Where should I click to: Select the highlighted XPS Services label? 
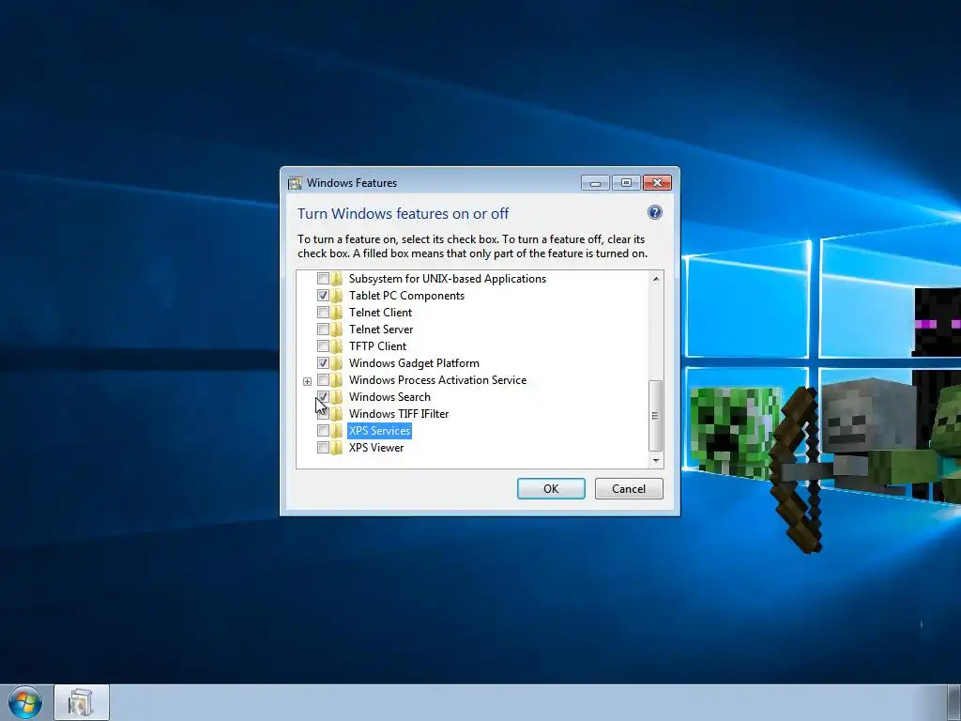point(379,431)
